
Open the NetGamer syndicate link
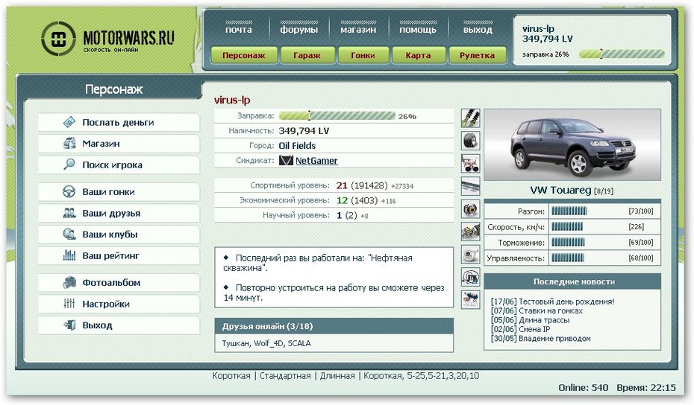316,161
